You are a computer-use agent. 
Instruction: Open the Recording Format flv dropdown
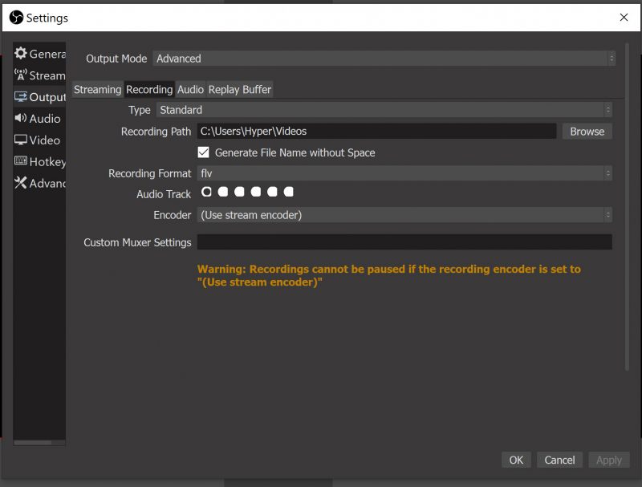coord(404,173)
